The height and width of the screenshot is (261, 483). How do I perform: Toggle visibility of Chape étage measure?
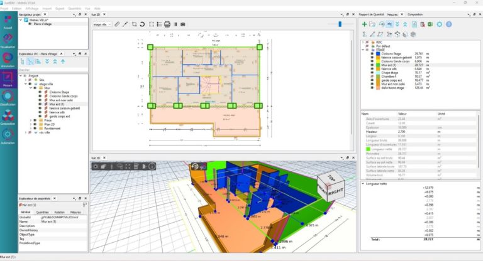pos(372,73)
